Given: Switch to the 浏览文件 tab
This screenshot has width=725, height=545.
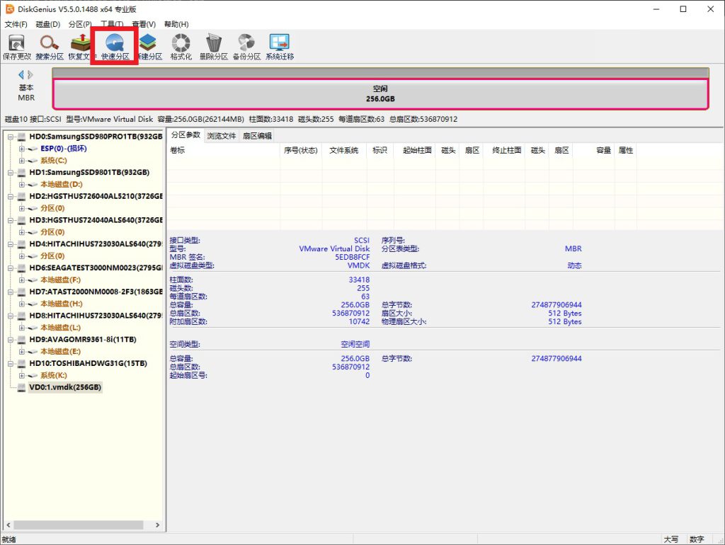Looking at the screenshot, I should point(222,136).
